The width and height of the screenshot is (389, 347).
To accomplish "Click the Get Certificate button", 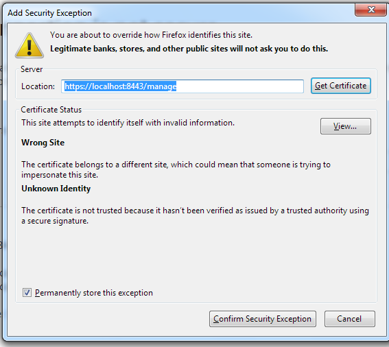I will click(x=340, y=86).
